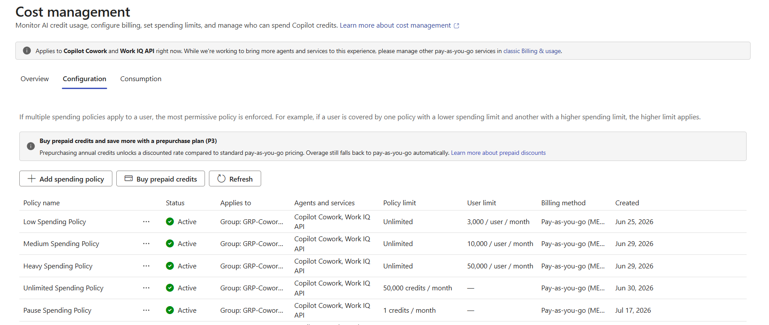Sort by the Status column header
This screenshot has width=769, height=325.
pyautogui.click(x=175, y=203)
